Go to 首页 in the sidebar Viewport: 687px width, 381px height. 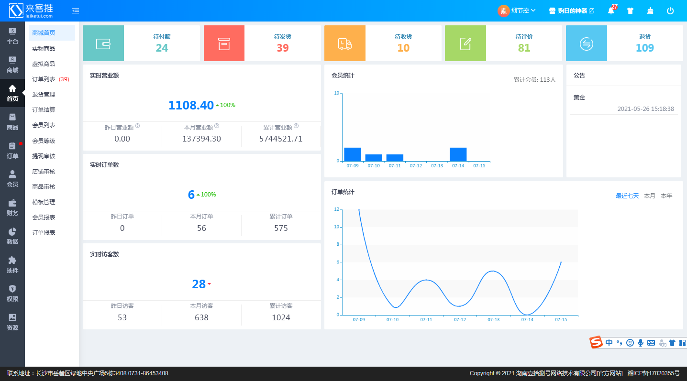click(x=12, y=93)
